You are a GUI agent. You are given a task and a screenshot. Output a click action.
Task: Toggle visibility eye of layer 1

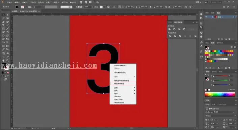click(x=206, y=17)
